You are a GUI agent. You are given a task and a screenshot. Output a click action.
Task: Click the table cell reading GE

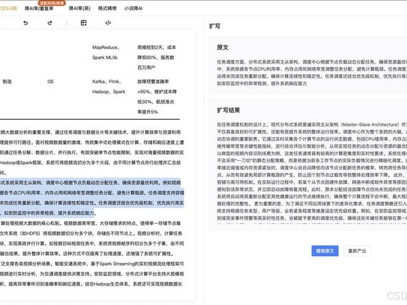click(50, 81)
